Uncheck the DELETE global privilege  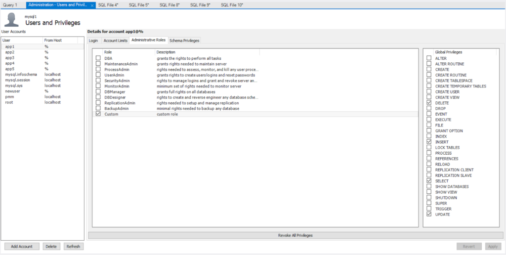tap(429, 103)
